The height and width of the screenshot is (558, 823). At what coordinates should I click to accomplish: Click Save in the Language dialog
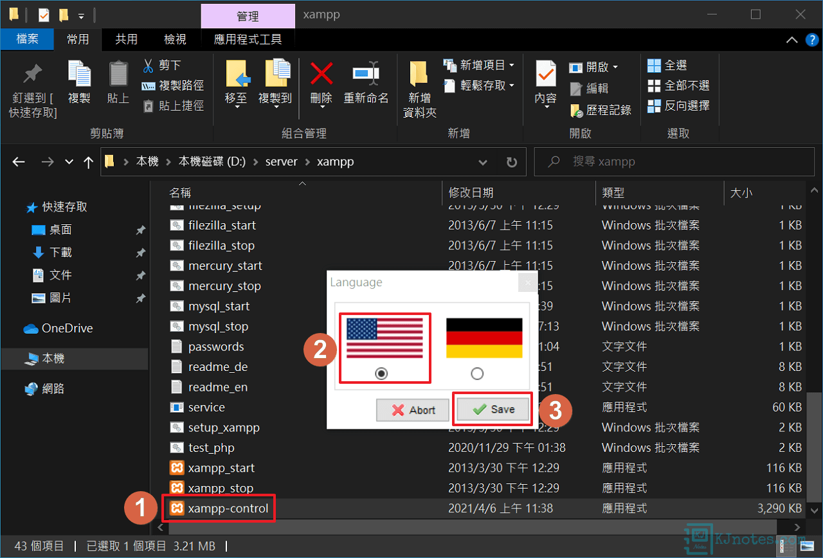493,409
